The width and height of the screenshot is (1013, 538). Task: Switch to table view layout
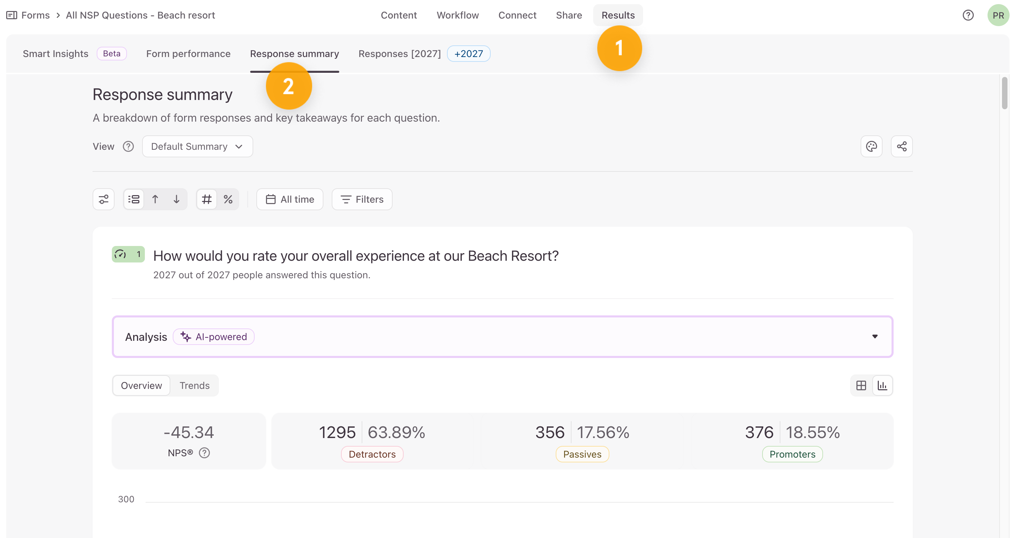click(x=861, y=385)
